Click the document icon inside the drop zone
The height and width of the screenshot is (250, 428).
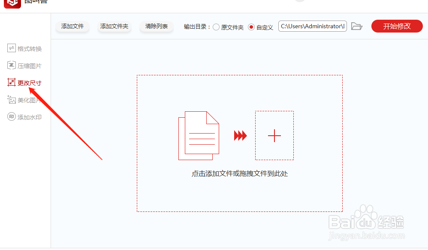coord(198,135)
